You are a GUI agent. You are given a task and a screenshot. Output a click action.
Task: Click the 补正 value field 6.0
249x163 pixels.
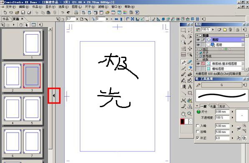(x=222, y=138)
